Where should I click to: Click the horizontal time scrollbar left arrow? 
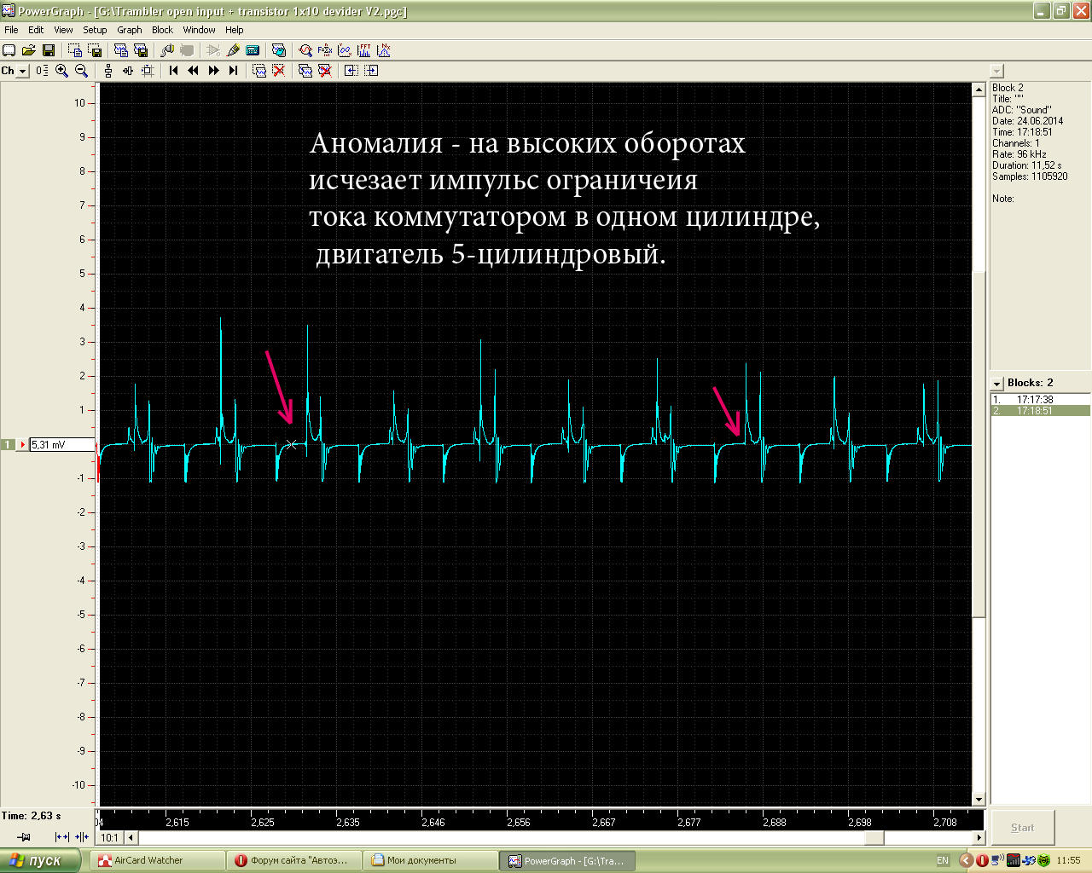point(131,838)
